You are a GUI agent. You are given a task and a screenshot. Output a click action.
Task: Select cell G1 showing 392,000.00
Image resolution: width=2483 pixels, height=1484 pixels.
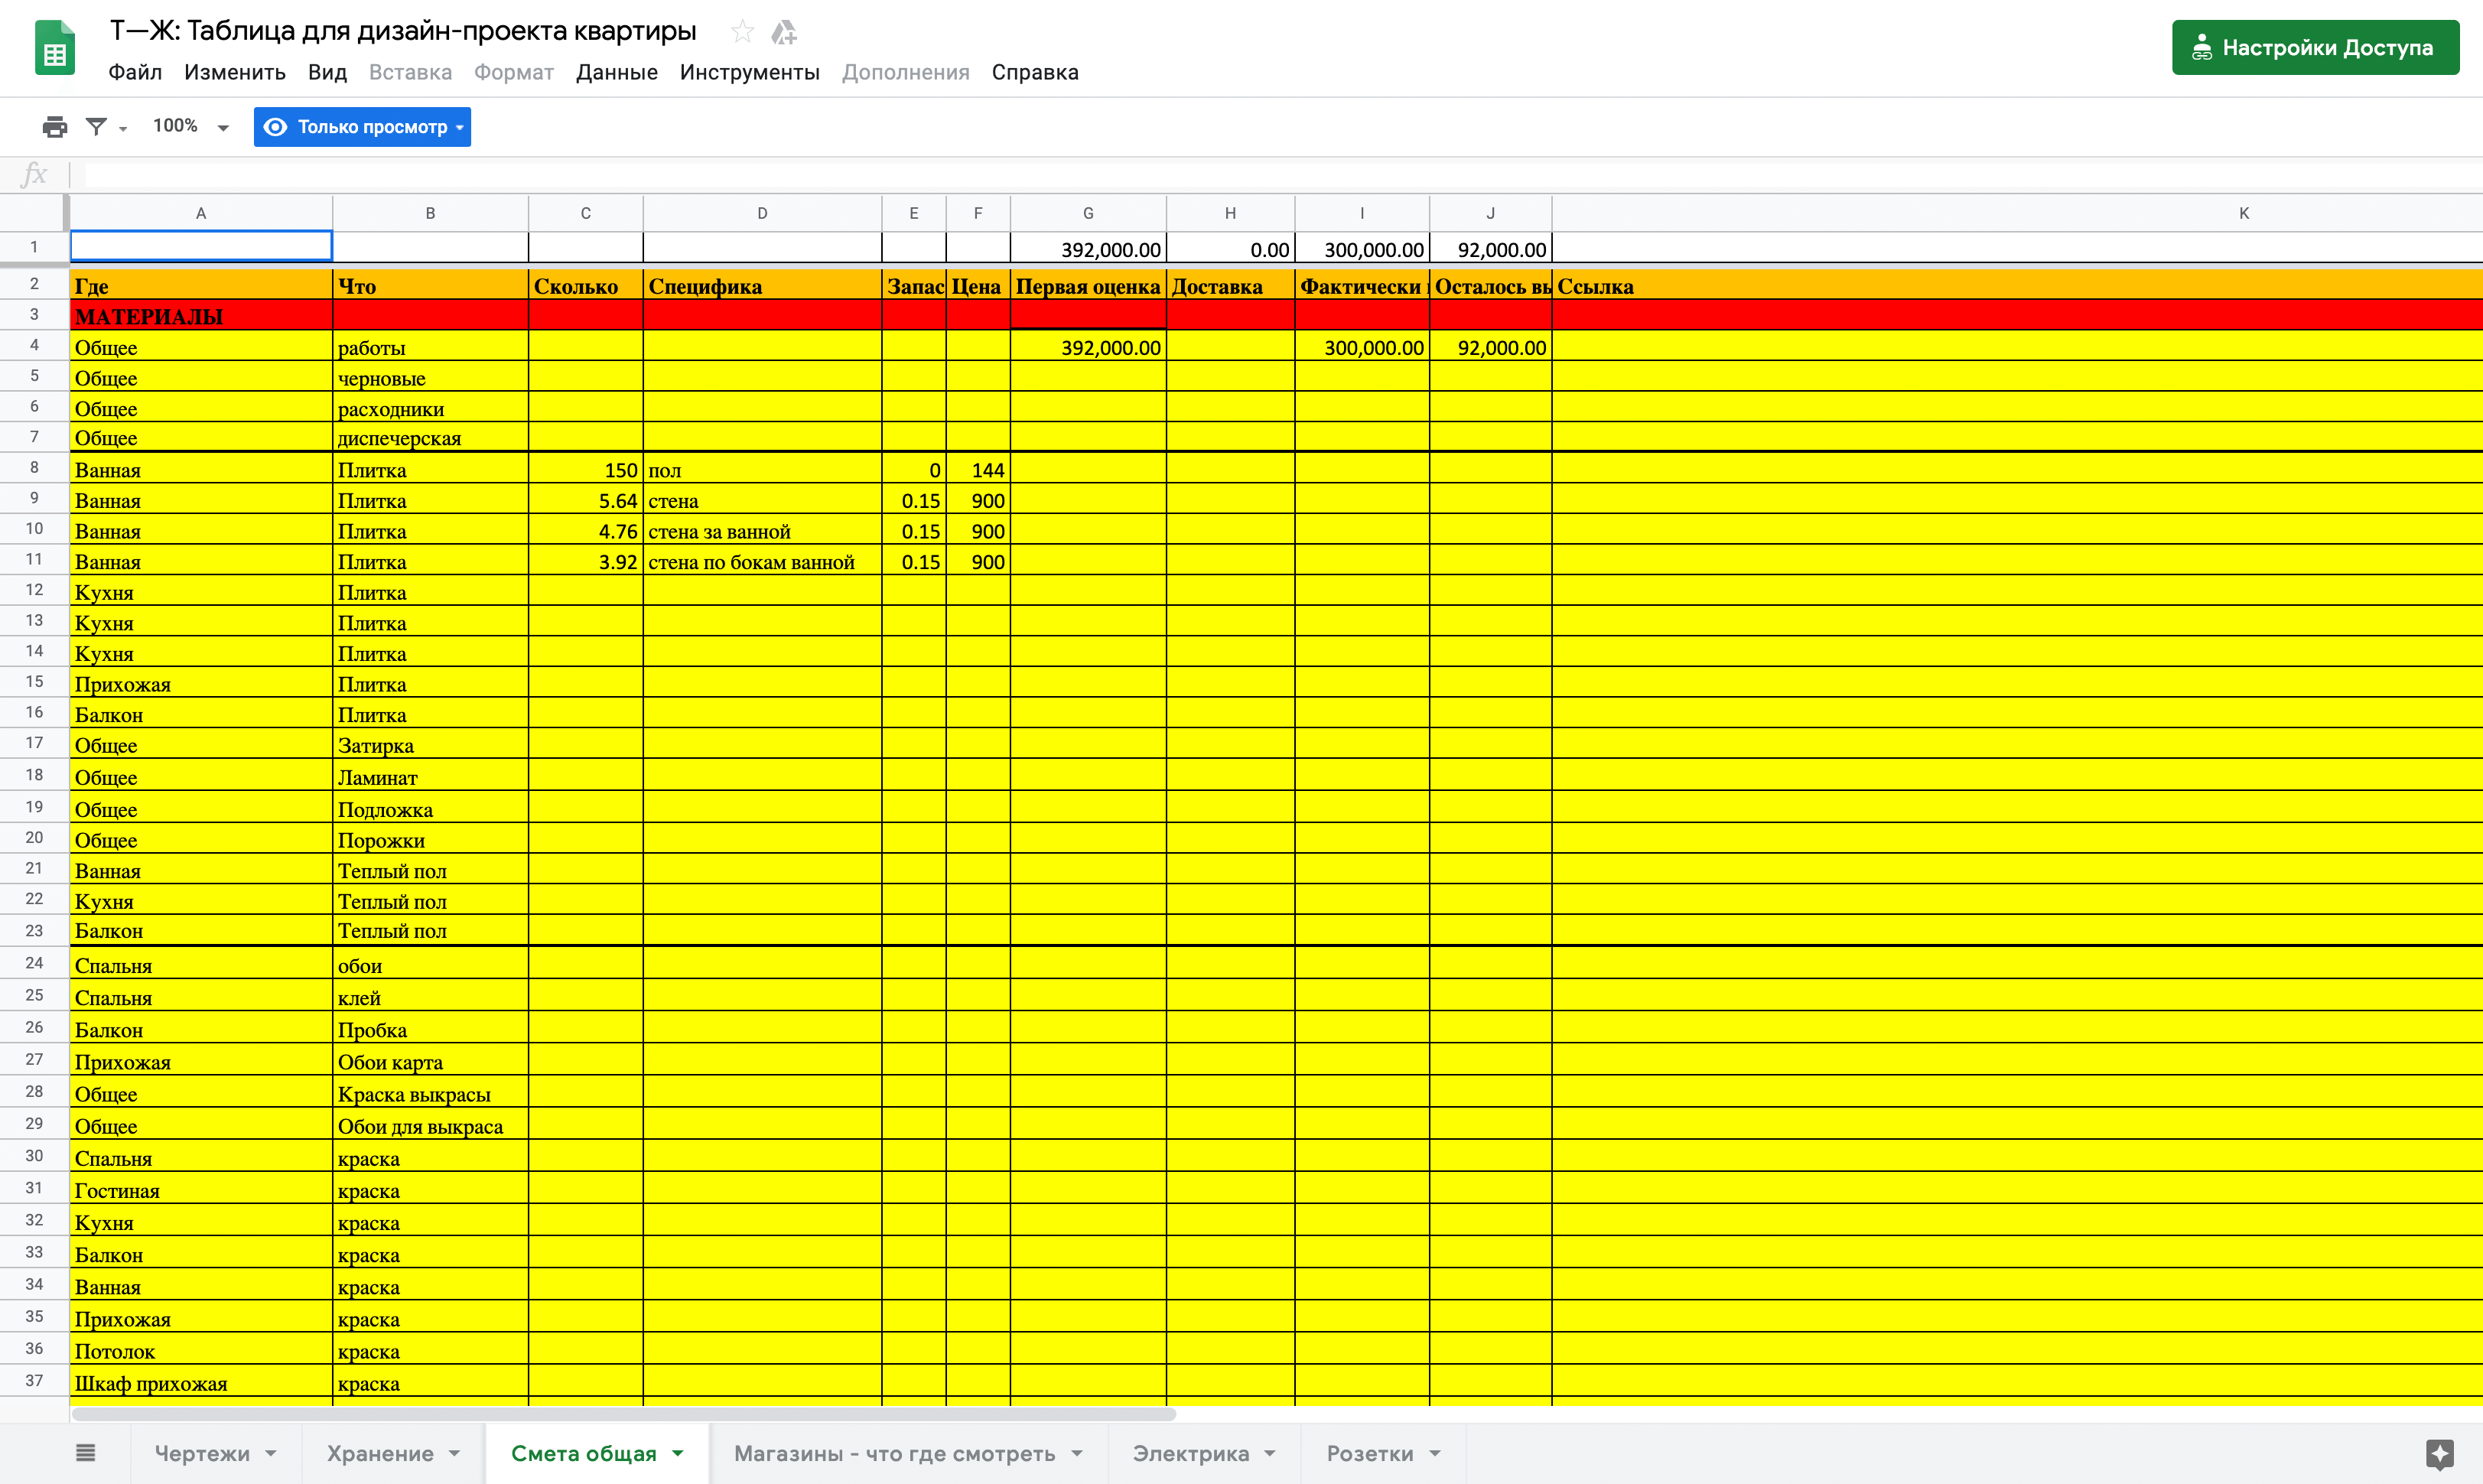pos(1088,248)
